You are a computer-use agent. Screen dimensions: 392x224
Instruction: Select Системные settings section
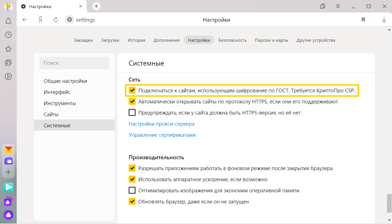point(74,125)
